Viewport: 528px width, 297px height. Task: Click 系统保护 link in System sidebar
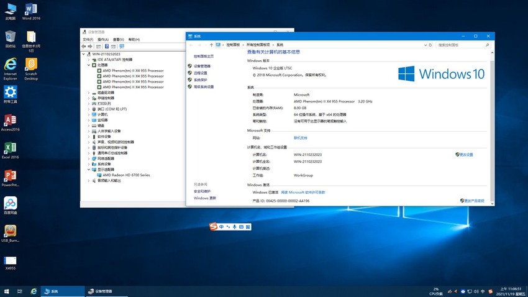pyautogui.click(x=201, y=80)
